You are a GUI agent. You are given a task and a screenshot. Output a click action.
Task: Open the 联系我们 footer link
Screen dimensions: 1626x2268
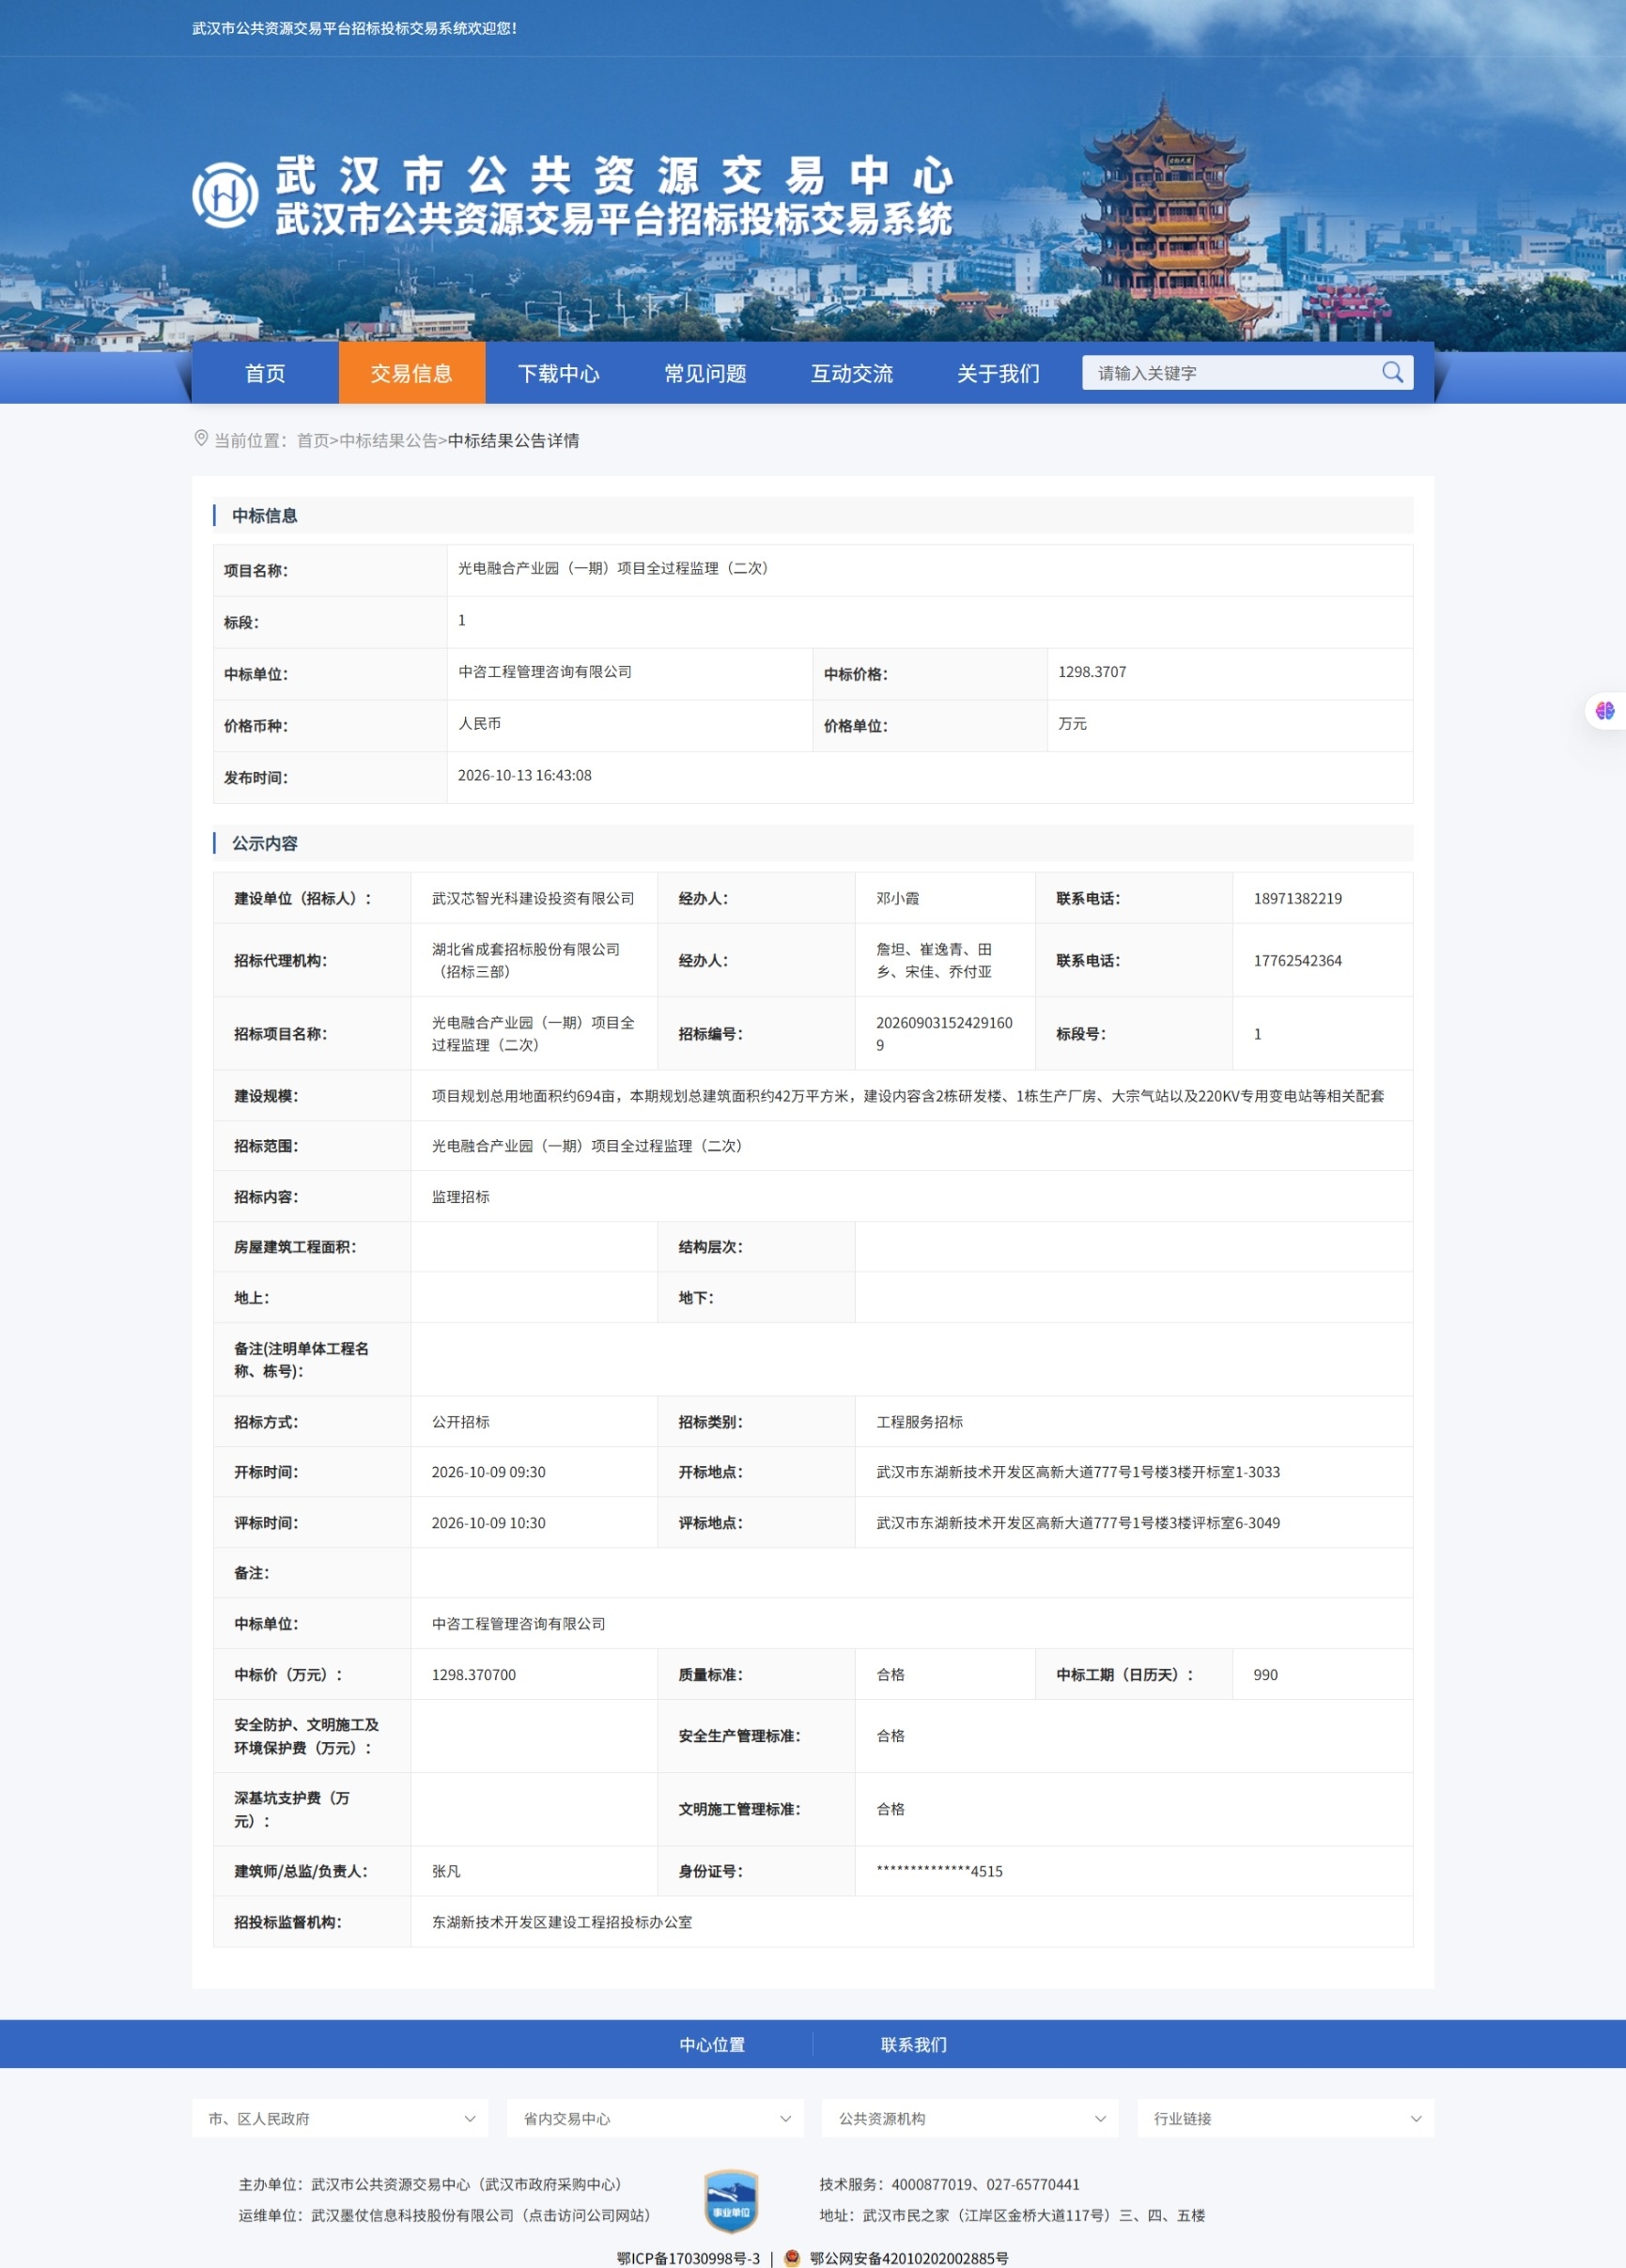click(x=913, y=2044)
